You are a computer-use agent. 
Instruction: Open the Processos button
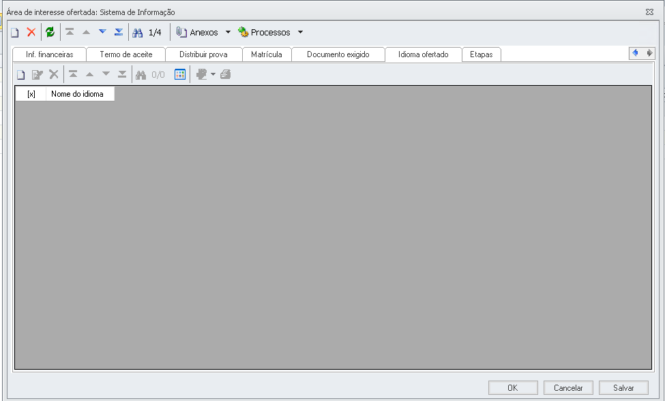[264, 32]
